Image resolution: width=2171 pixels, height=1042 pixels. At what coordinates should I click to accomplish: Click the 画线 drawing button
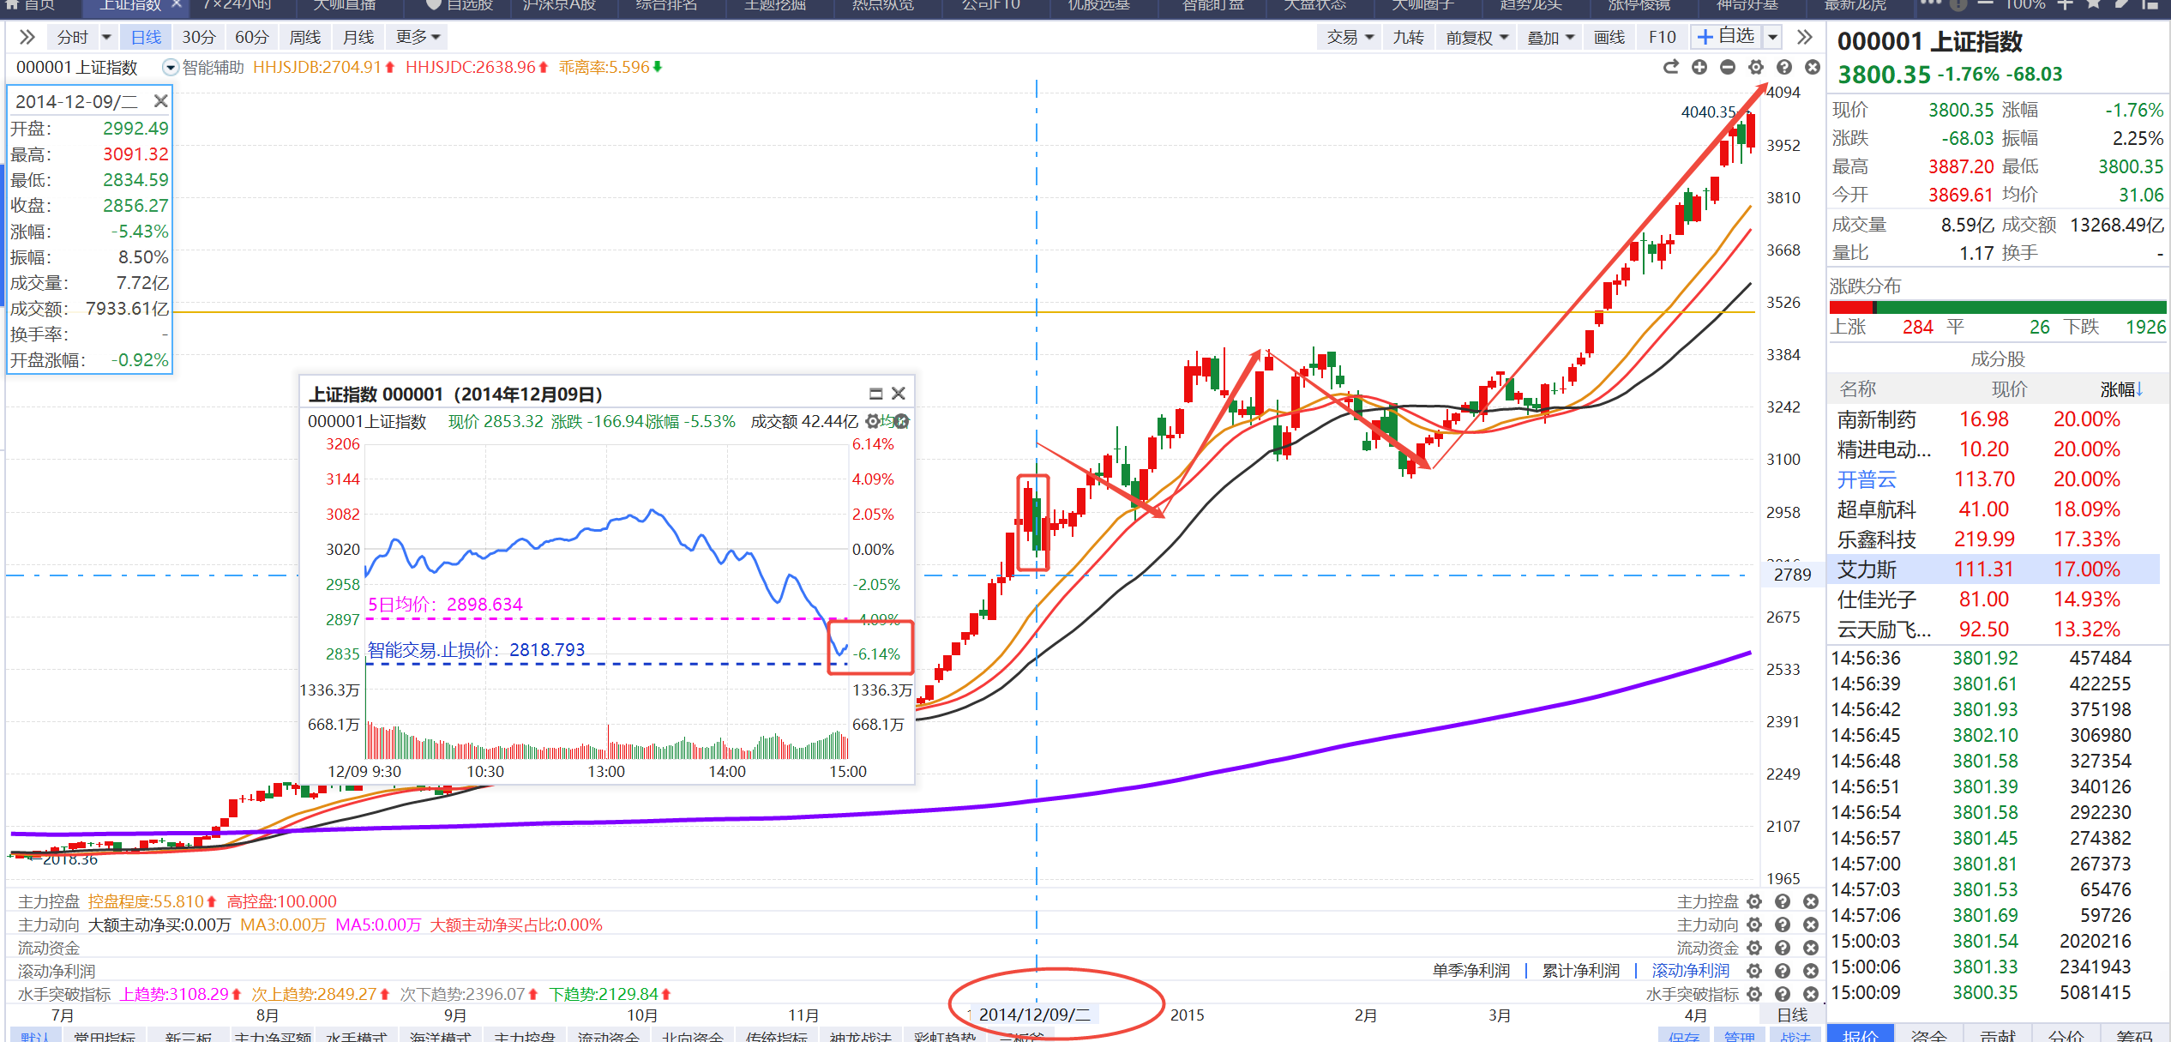pos(1609,37)
